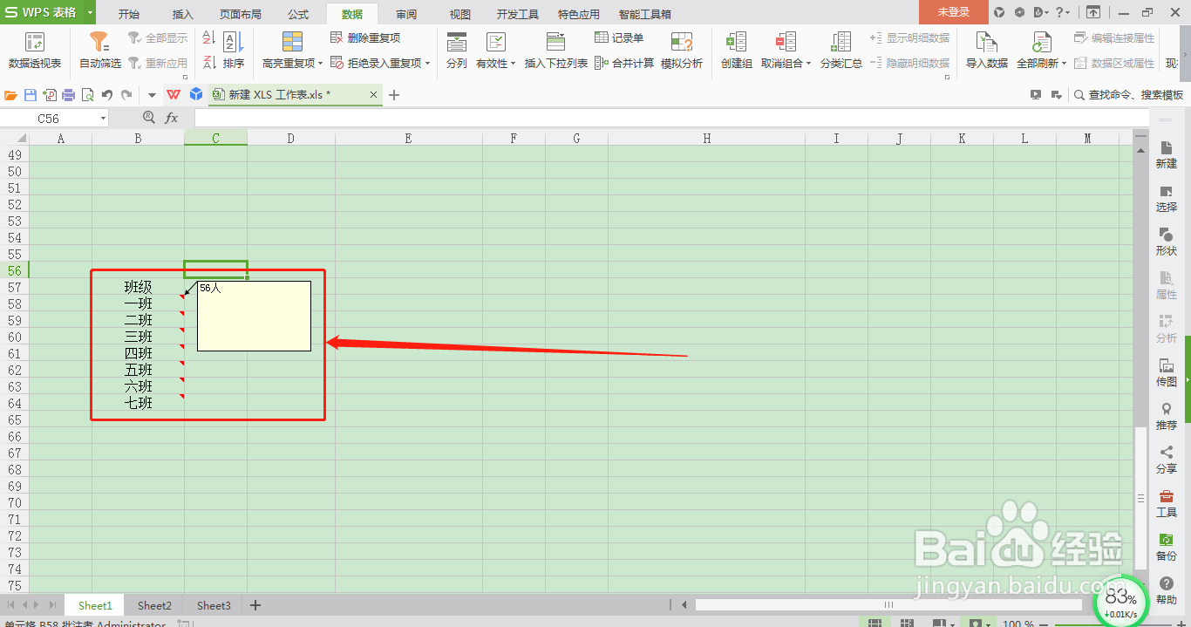Screen dimensions: 1191x627
Task: Click Import Data (导入数据) button
Action: point(986,51)
